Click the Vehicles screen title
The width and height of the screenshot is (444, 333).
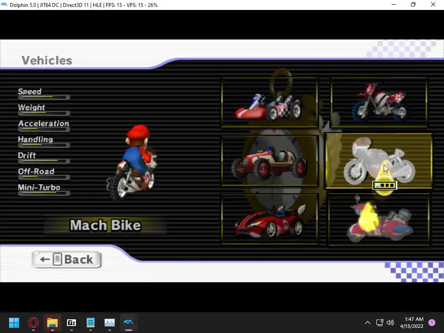pos(47,60)
